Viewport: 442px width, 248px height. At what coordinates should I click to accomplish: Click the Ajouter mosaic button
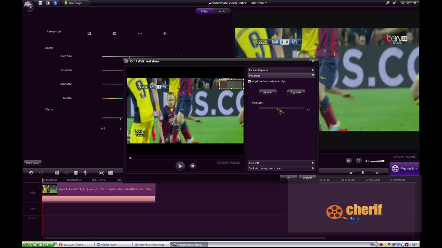[268, 92]
